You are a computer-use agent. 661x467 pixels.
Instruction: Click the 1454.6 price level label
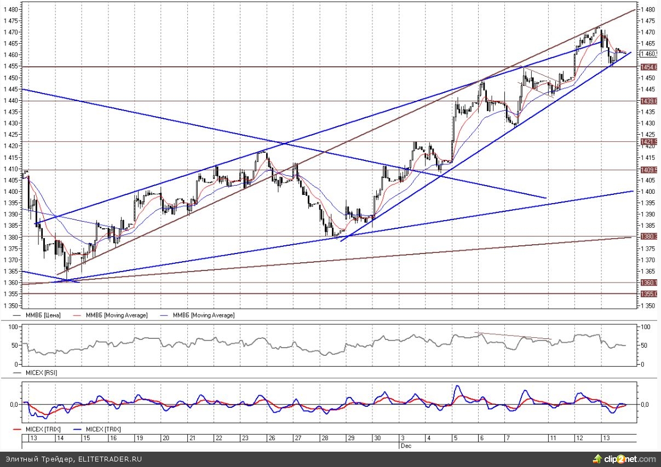pyautogui.click(x=649, y=67)
